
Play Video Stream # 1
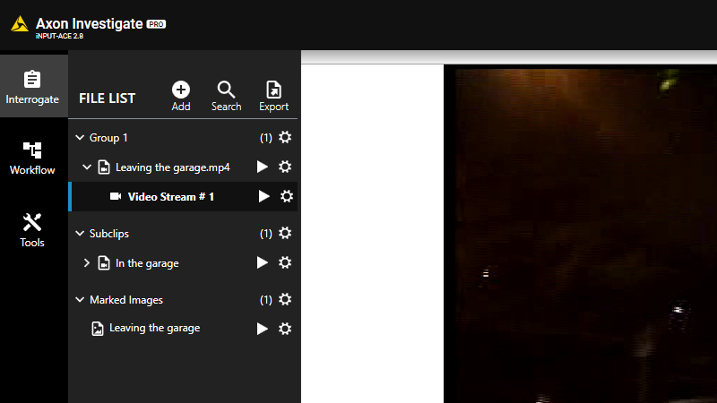click(263, 196)
